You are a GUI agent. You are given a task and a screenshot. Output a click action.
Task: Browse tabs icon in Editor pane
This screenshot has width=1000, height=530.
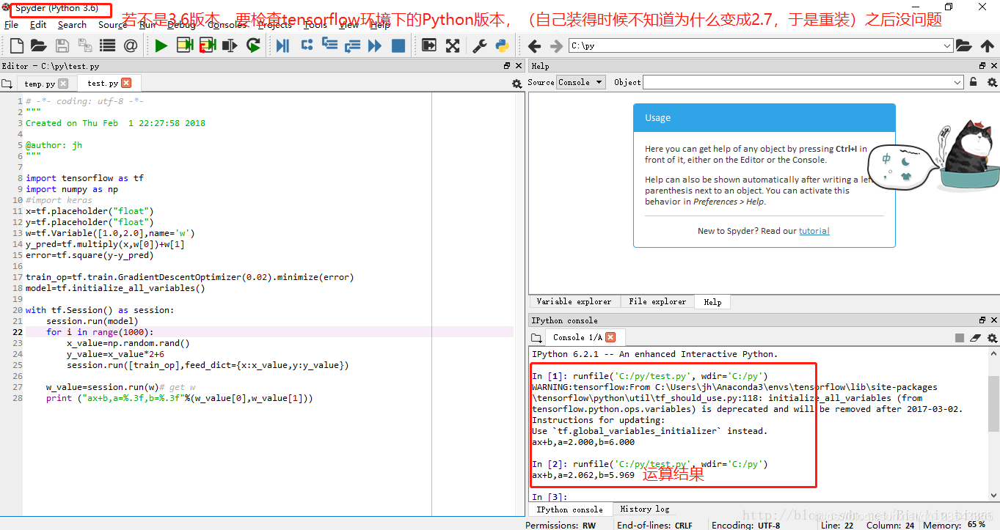pyautogui.click(x=7, y=84)
